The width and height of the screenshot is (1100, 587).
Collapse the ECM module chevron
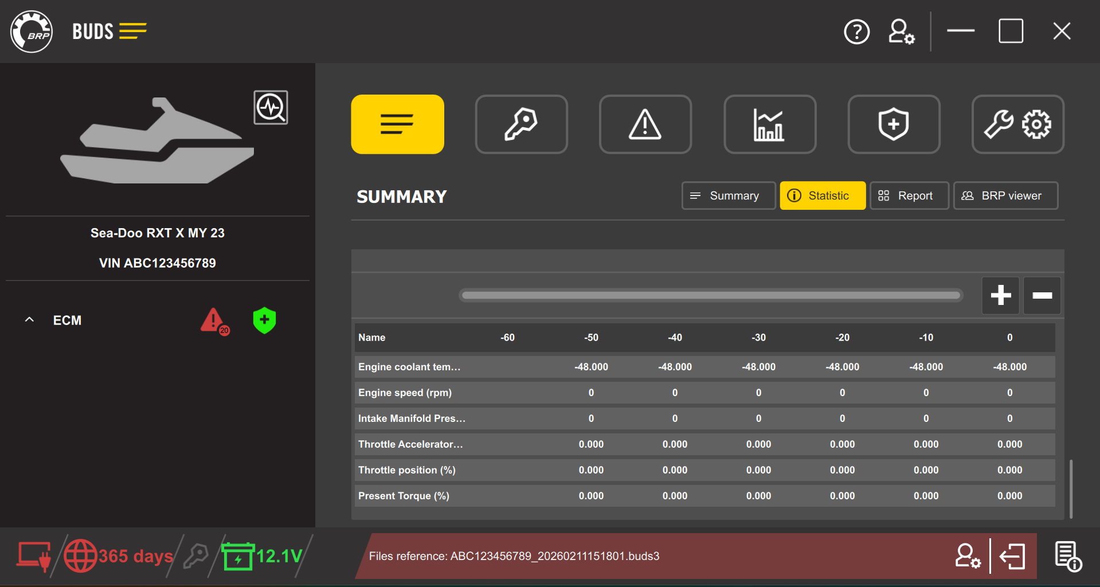pos(30,320)
